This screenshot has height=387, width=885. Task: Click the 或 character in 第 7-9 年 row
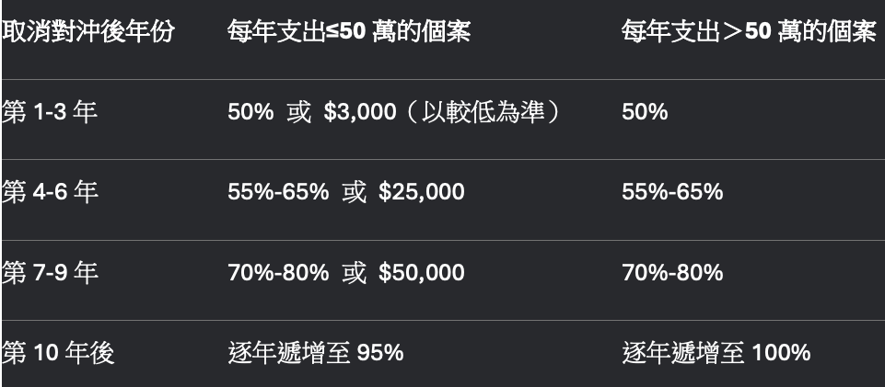pyautogui.click(x=354, y=273)
